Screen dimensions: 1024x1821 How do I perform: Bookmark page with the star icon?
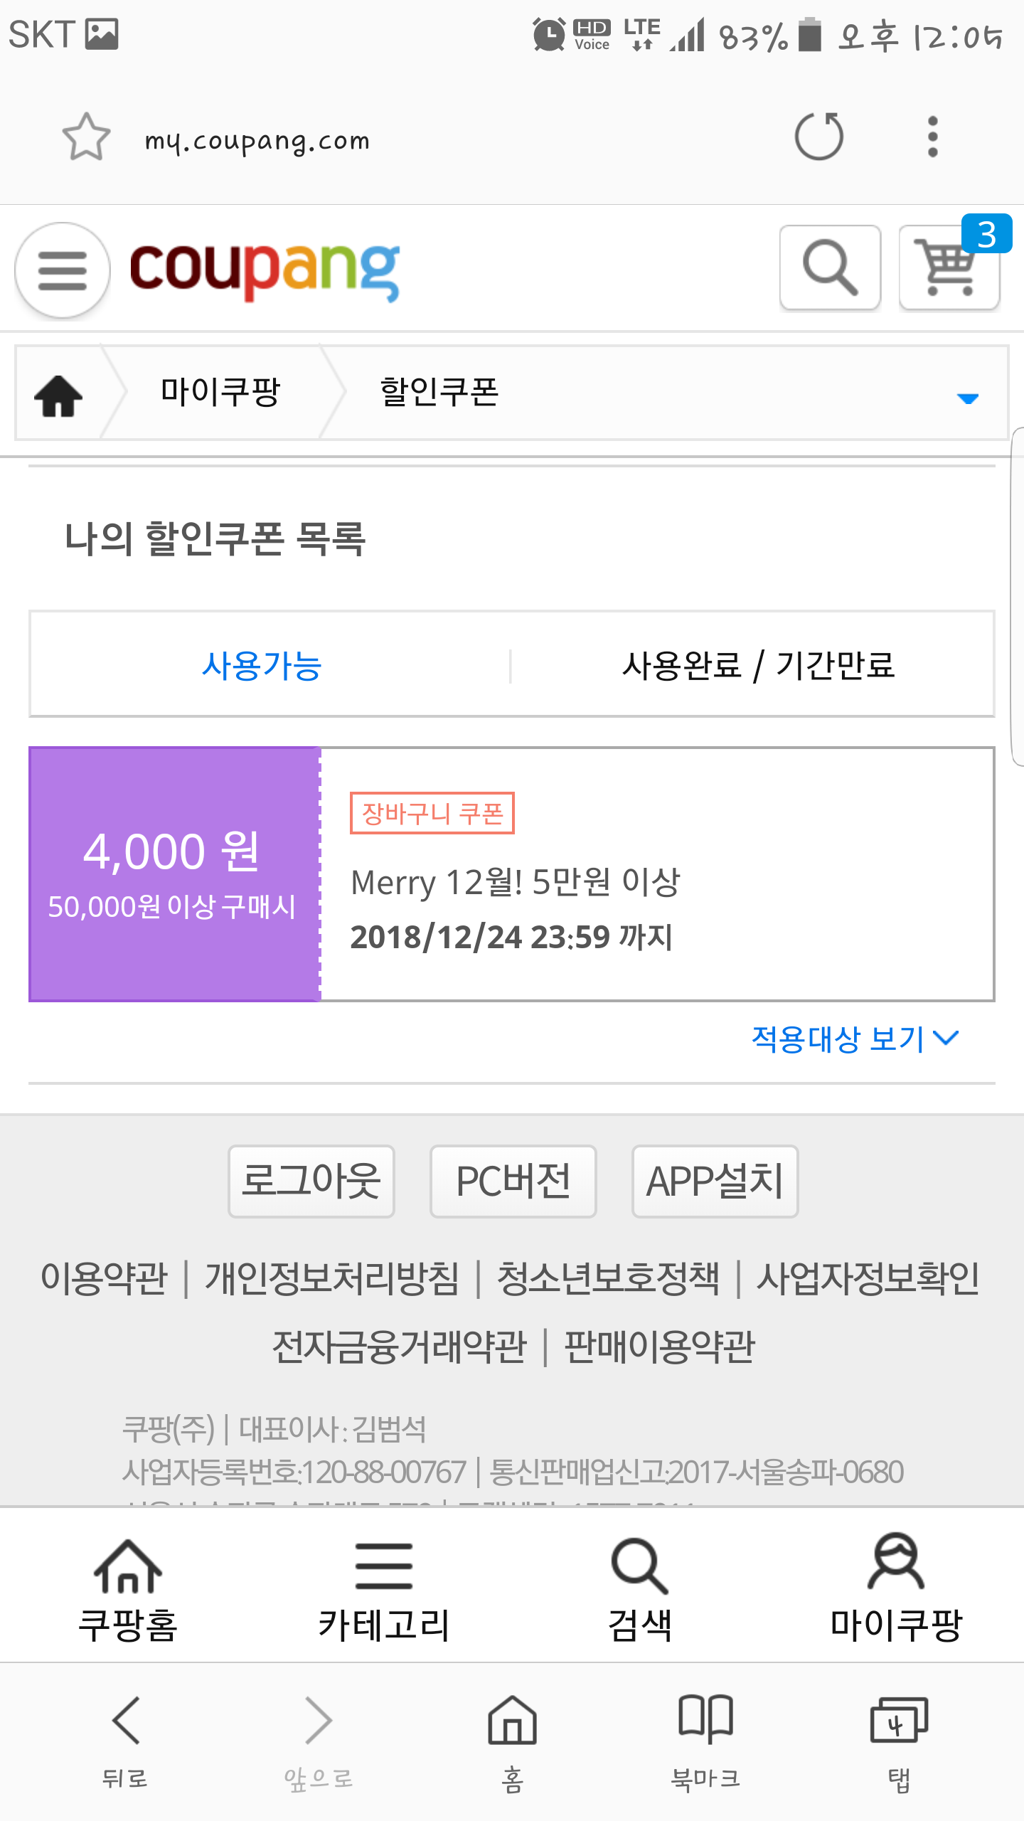tap(86, 137)
